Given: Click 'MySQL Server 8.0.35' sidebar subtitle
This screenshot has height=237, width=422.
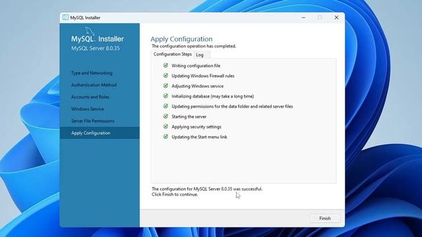Looking at the screenshot, I should (x=95, y=48).
